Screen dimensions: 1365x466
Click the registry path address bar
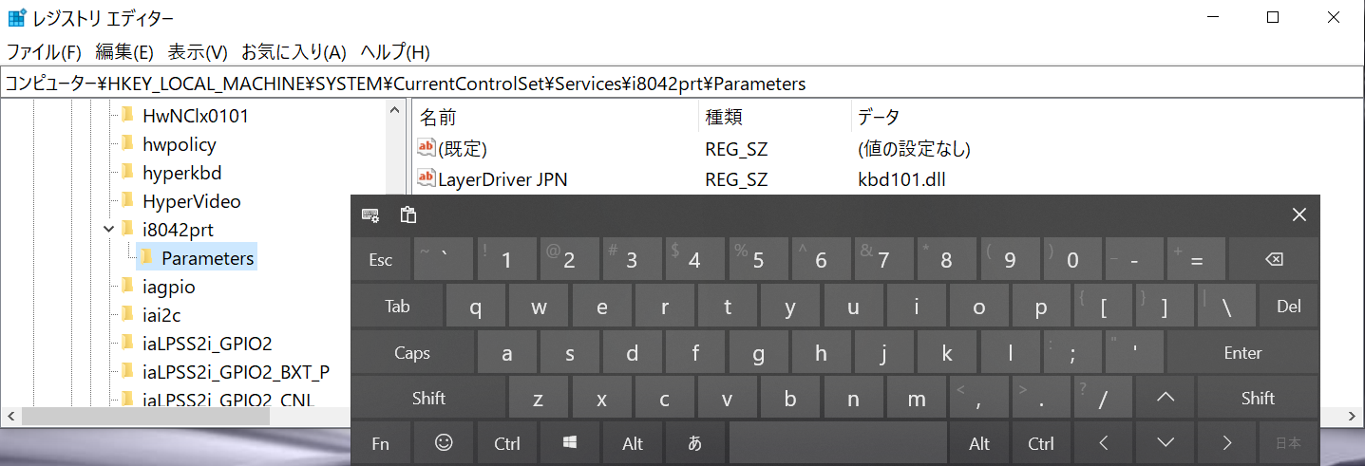tap(682, 84)
